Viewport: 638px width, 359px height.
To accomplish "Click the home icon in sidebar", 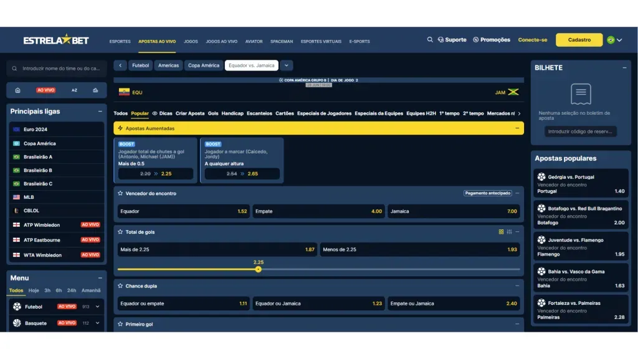I will (x=17, y=90).
